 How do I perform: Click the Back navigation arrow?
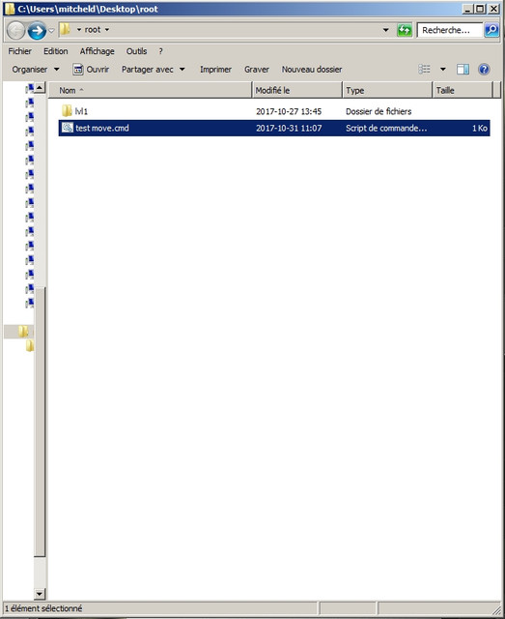(16, 30)
